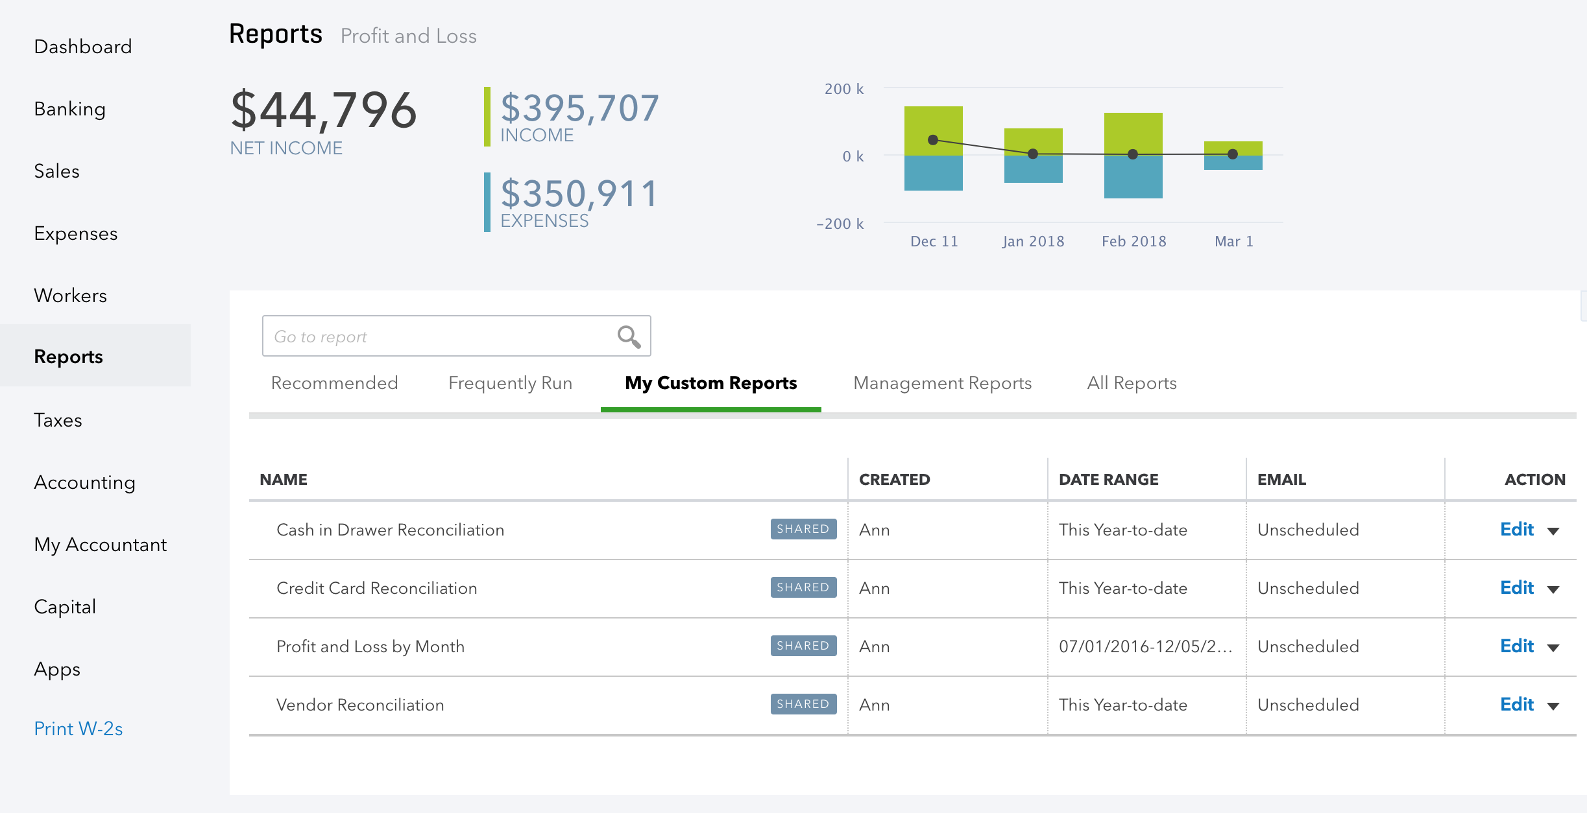The width and height of the screenshot is (1587, 813).
Task: Open Cash in Drawer Reconciliation report
Action: pyautogui.click(x=390, y=530)
